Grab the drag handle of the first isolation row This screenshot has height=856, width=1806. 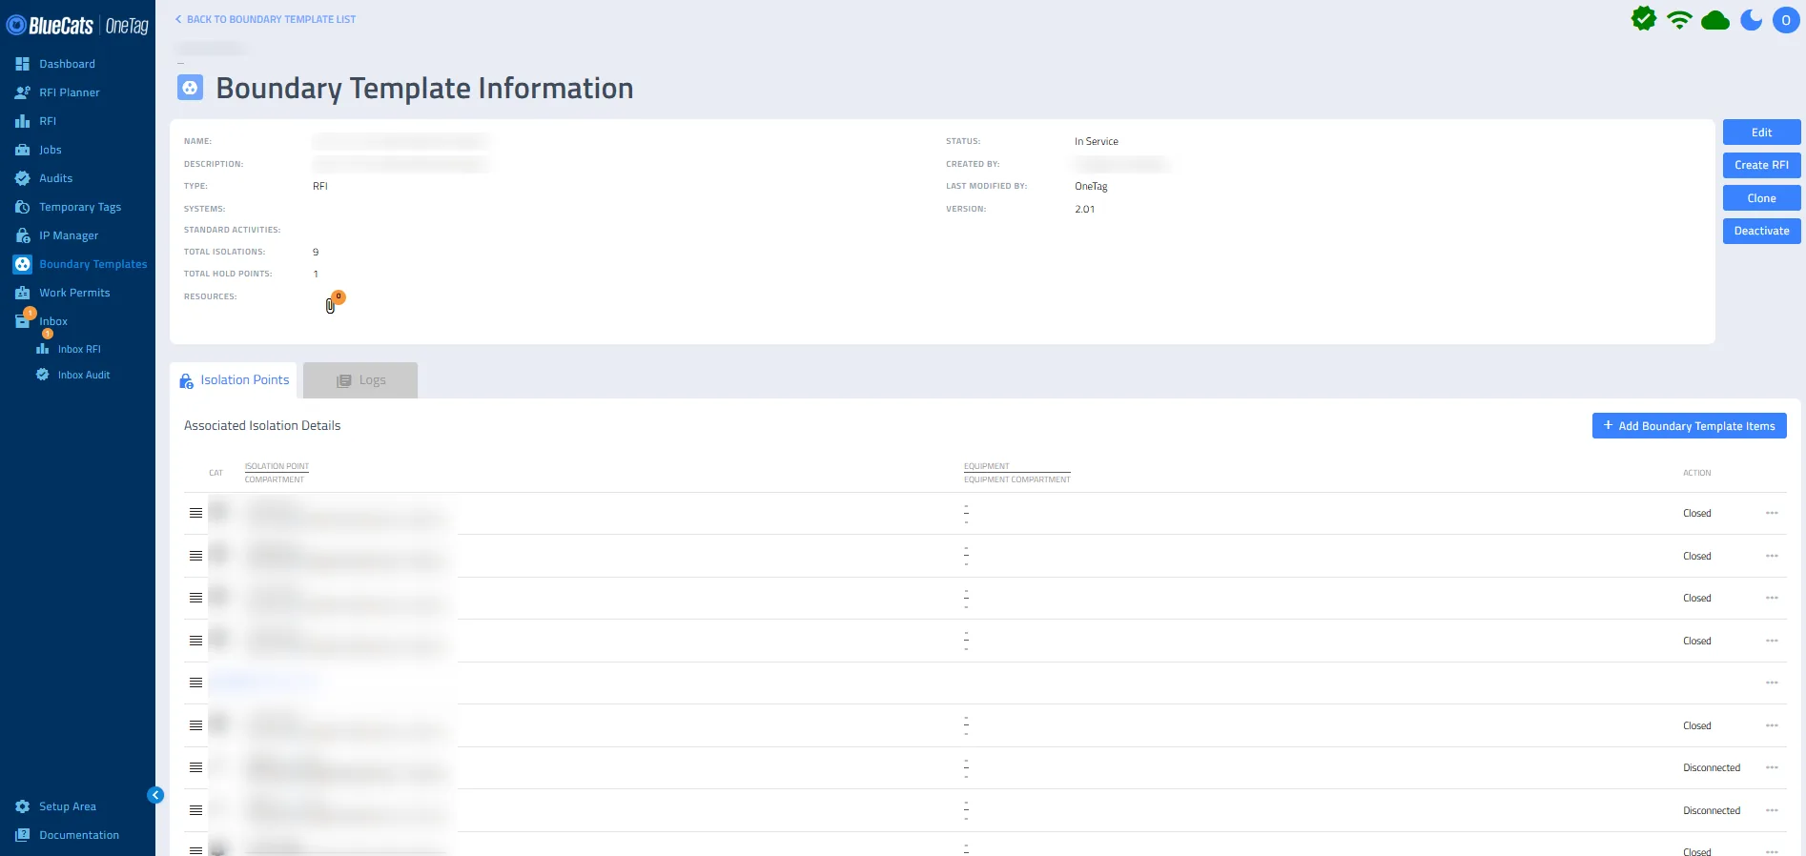195,513
